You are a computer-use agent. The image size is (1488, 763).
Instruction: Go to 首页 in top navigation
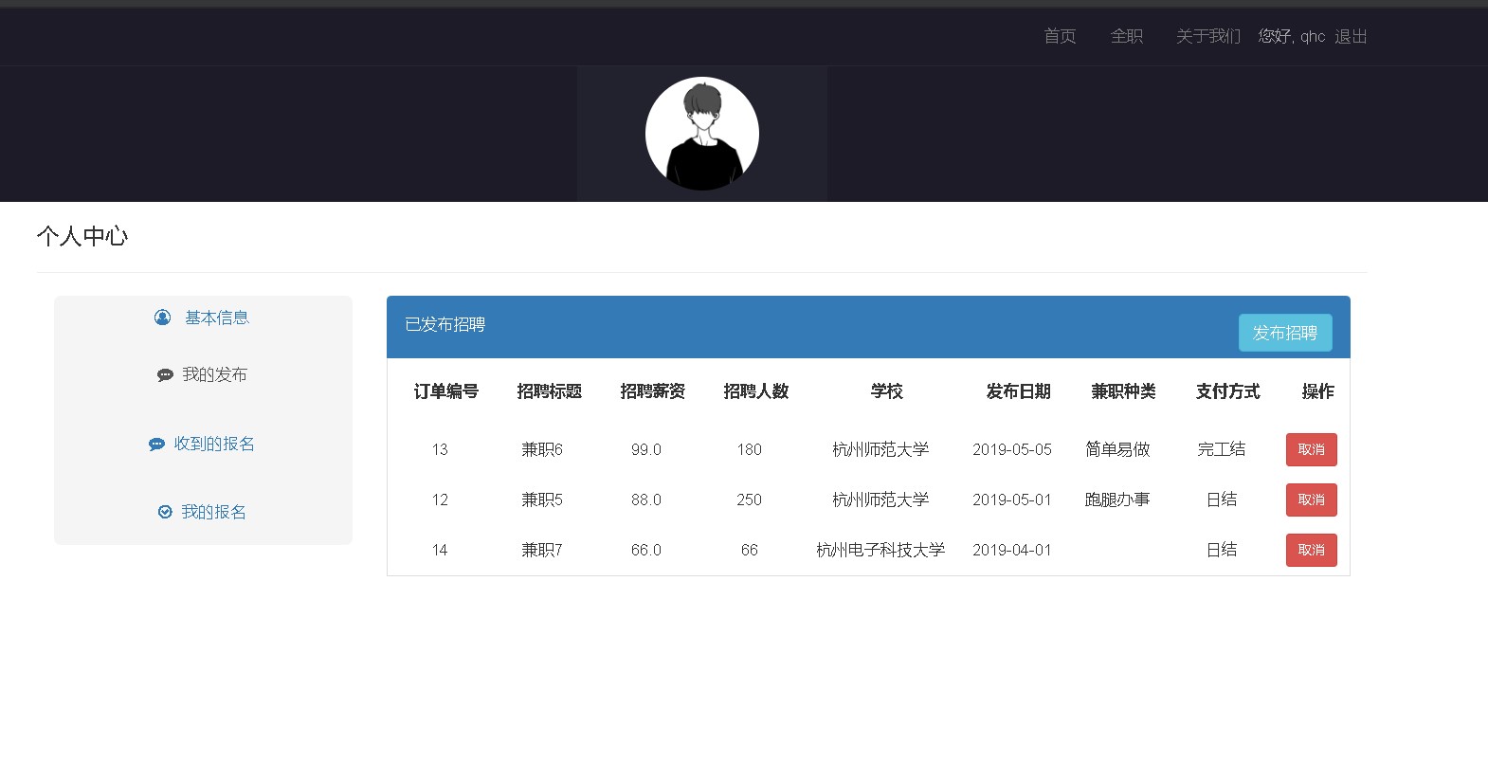tap(1060, 36)
